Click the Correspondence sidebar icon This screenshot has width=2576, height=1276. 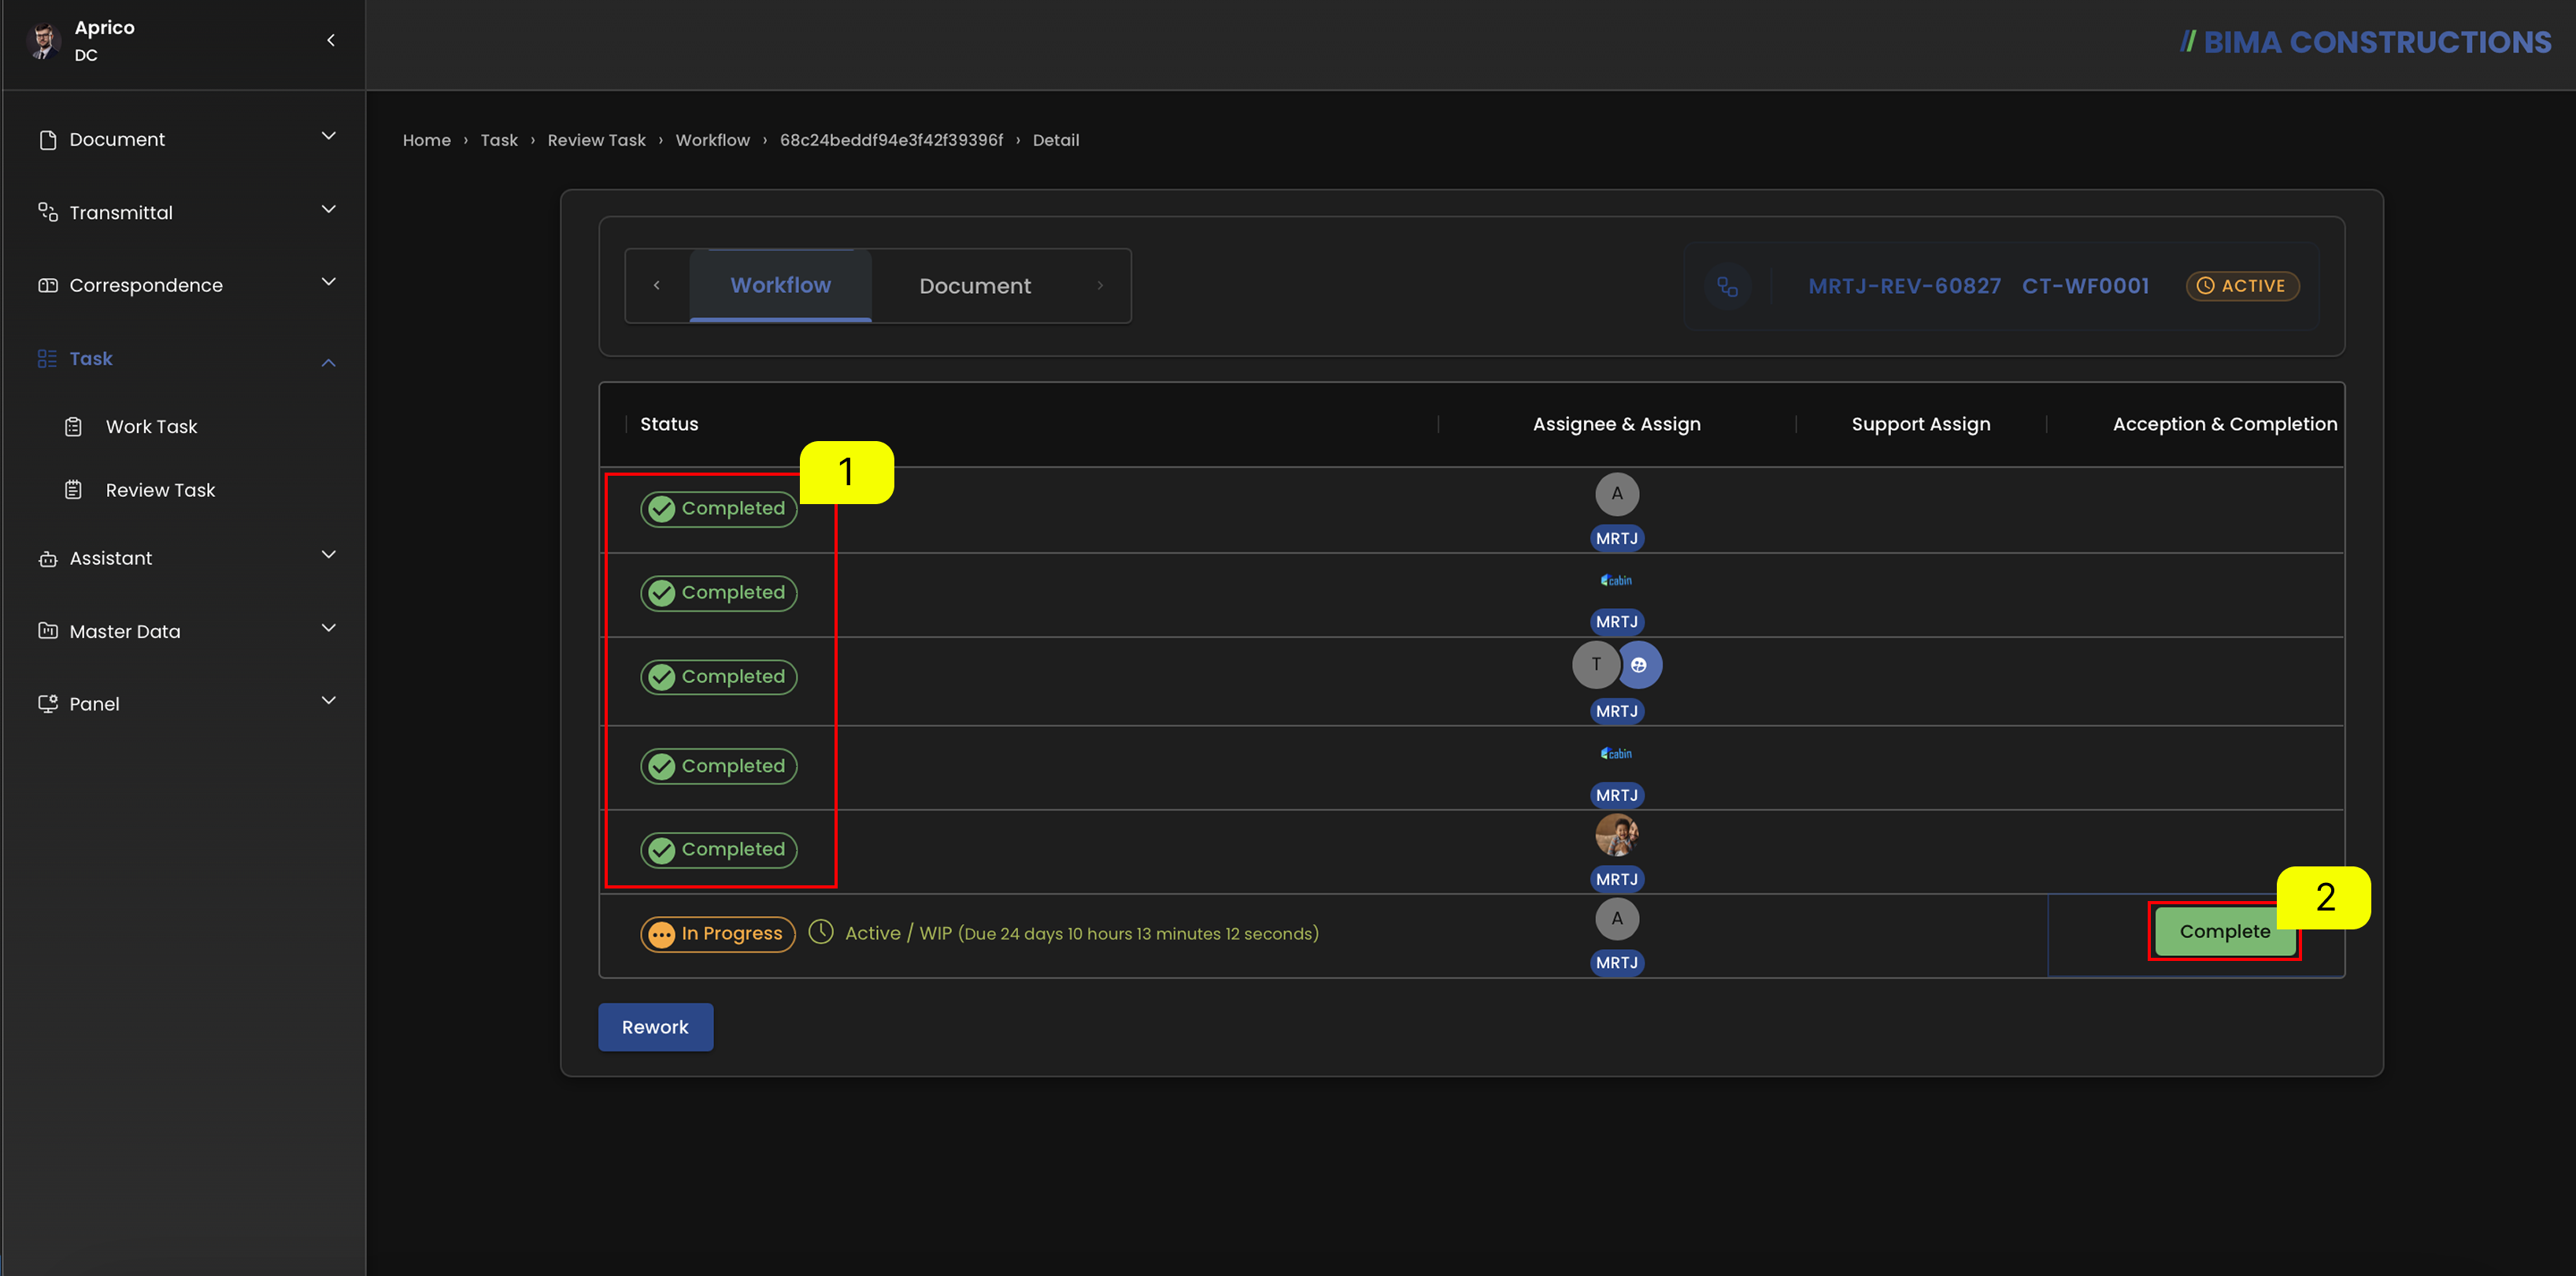pos(47,285)
